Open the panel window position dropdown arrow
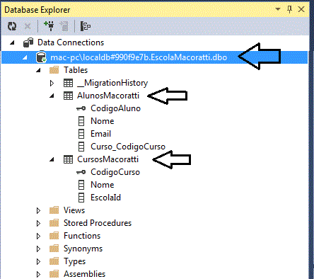 (x=278, y=9)
